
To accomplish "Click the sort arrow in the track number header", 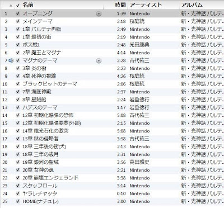I will coord(11,6).
